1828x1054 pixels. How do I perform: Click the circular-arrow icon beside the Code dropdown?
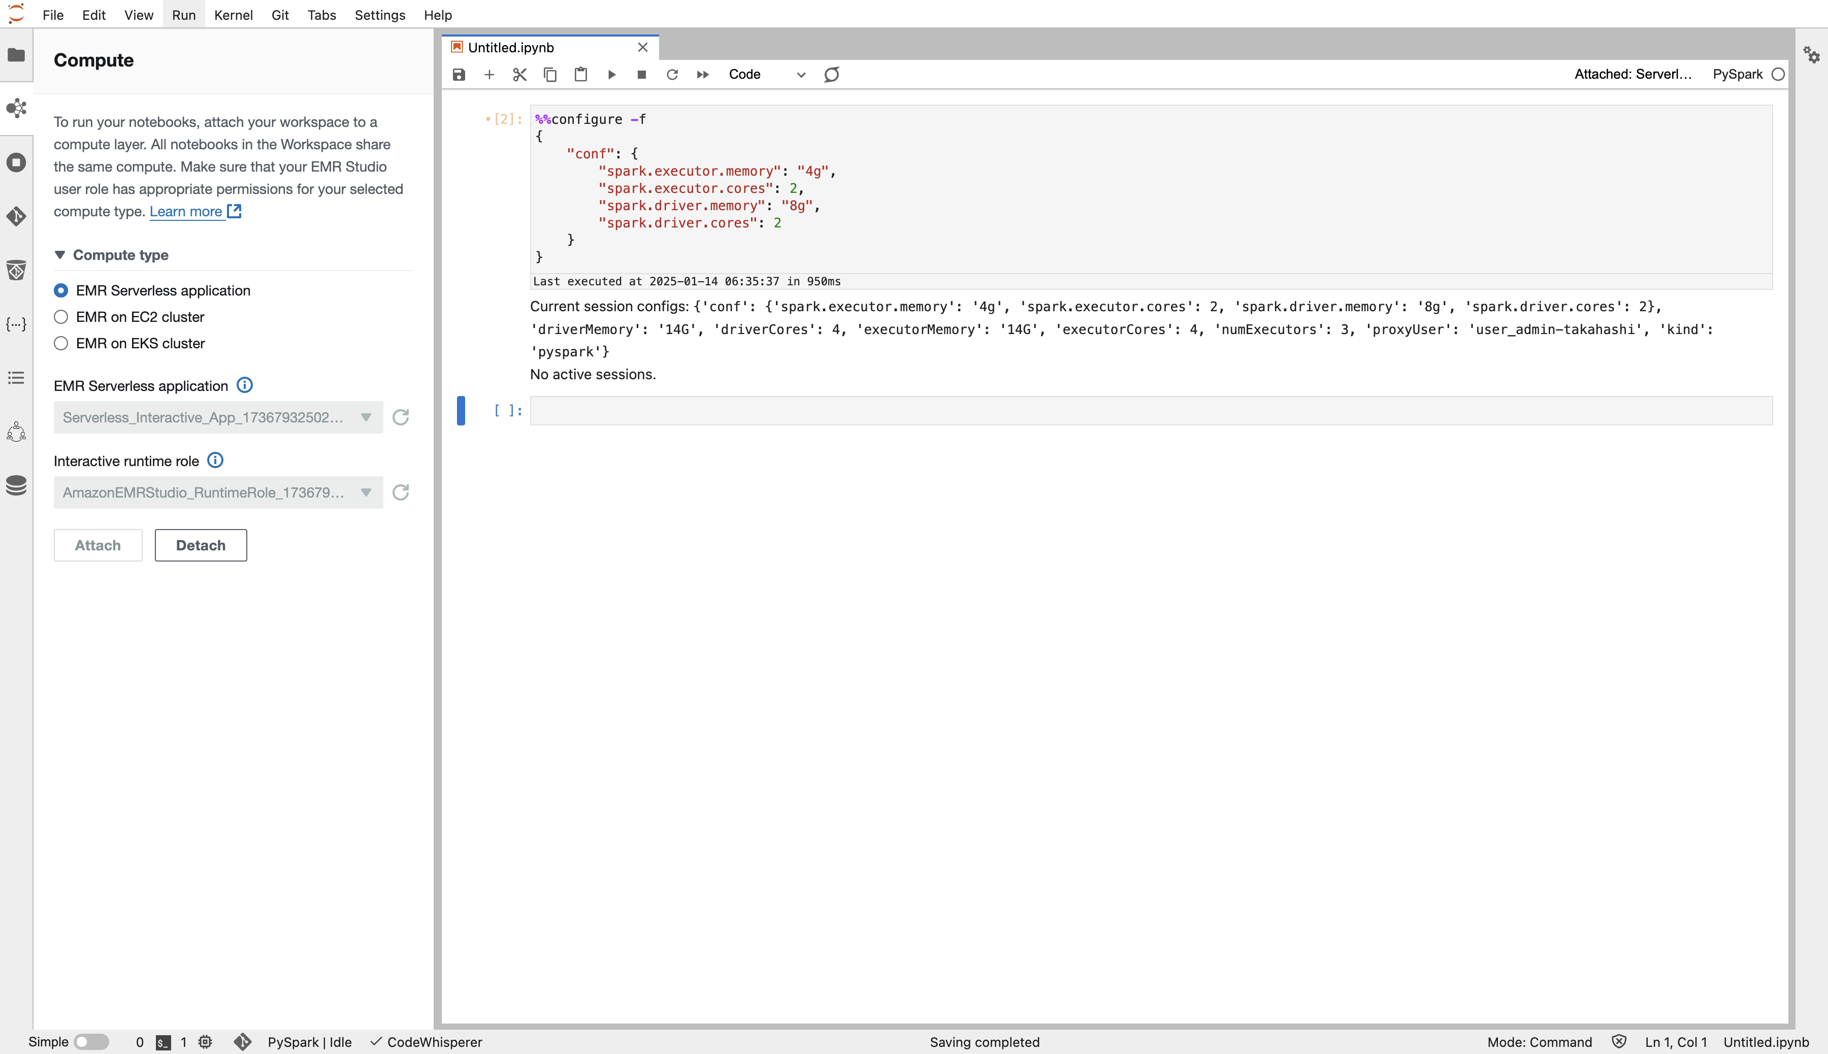[832, 75]
